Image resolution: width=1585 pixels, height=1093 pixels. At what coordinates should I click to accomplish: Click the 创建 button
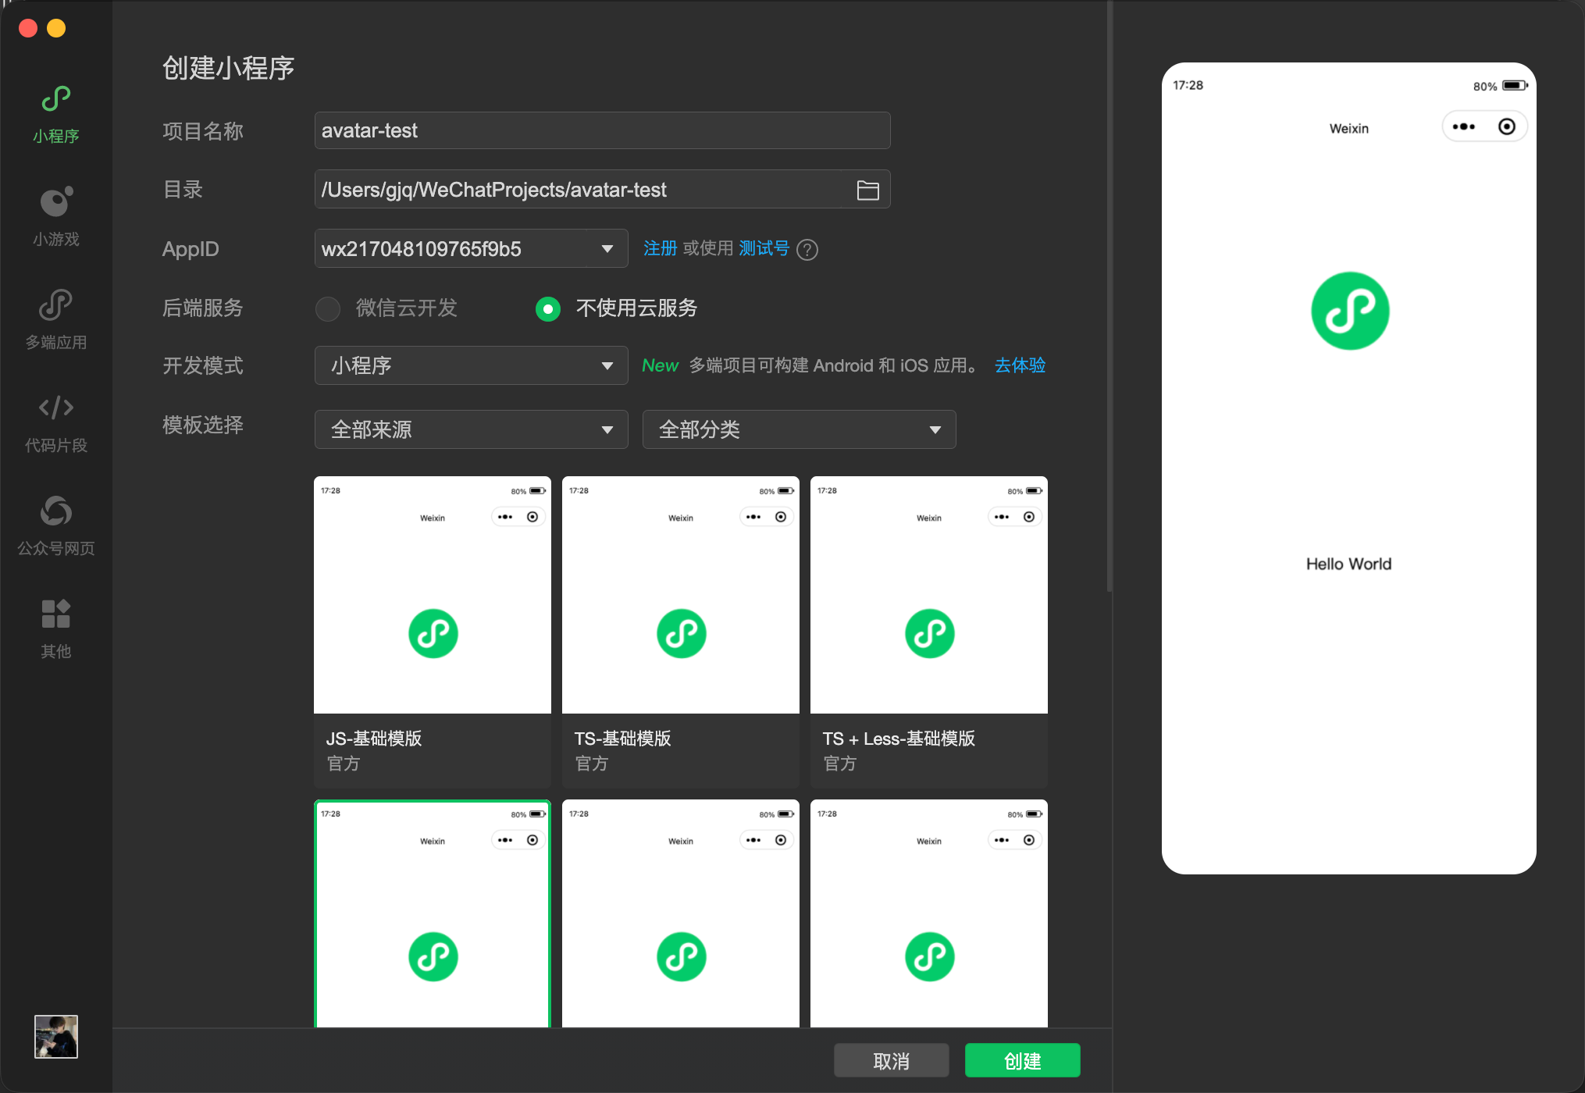tap(1022, 1060)
